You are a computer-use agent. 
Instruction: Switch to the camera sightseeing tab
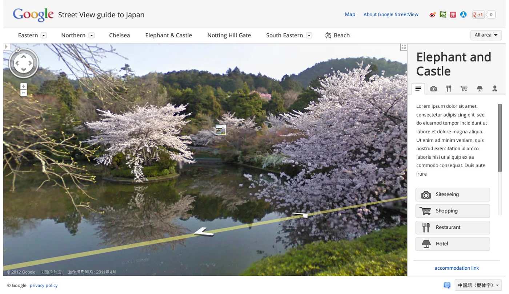tap(433, 89)
